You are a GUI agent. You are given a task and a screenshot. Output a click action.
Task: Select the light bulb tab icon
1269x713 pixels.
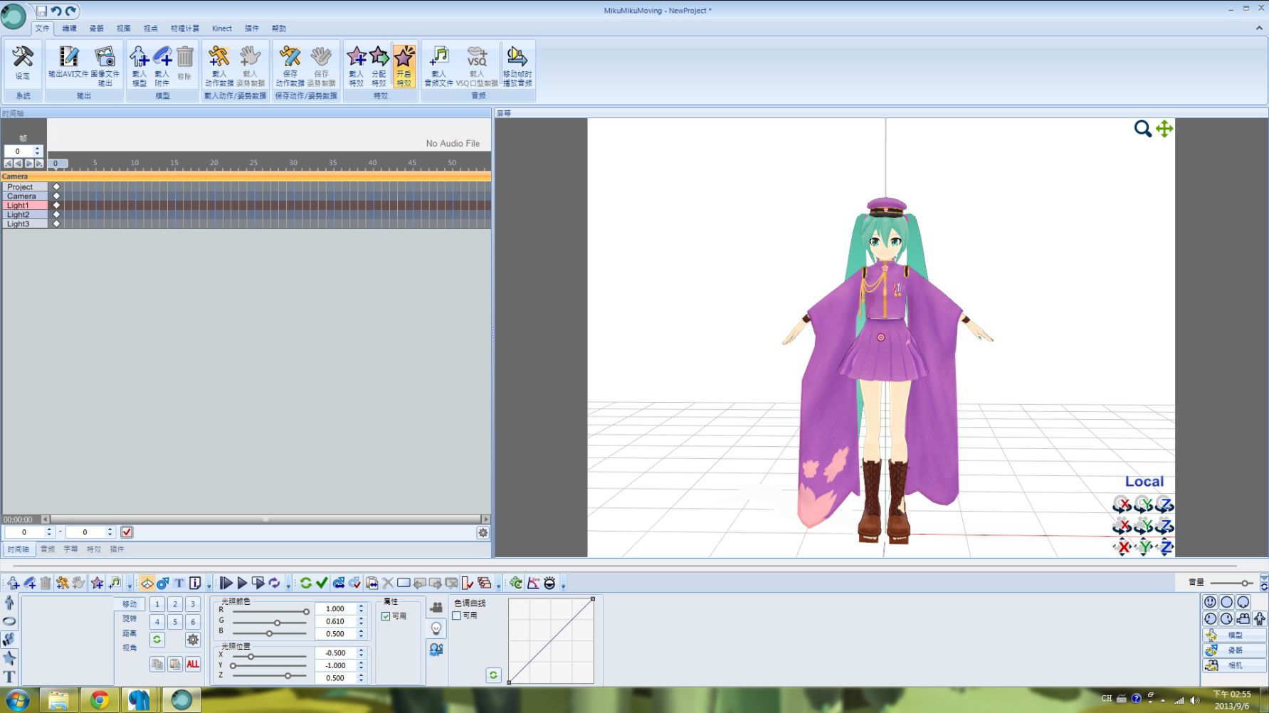pyautogui.click(x=436, y=628)
